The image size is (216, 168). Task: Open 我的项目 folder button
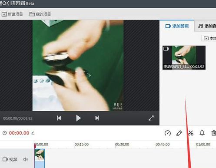[x=40, y=14]
